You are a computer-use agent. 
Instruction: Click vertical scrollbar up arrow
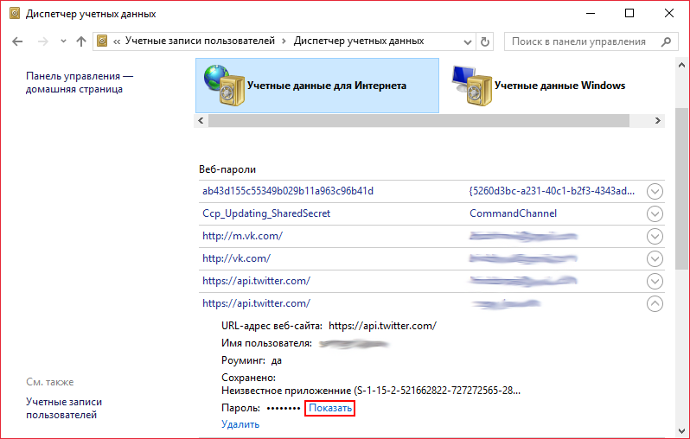[681, 66]
